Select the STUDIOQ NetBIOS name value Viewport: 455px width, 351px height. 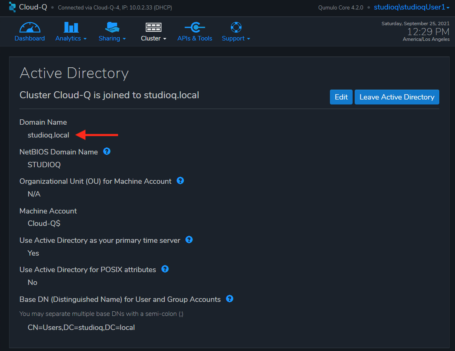[44, 165]
